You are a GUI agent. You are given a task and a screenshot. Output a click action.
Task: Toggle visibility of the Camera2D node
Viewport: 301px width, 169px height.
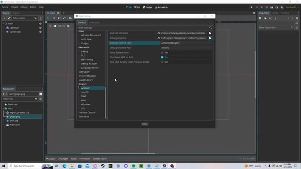(x=40, y=32)
